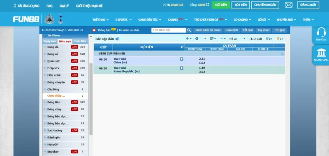Expand the Thể Thao navigation menu
Image resolution: width=329 pixels, height=156 pixels.
100,20
